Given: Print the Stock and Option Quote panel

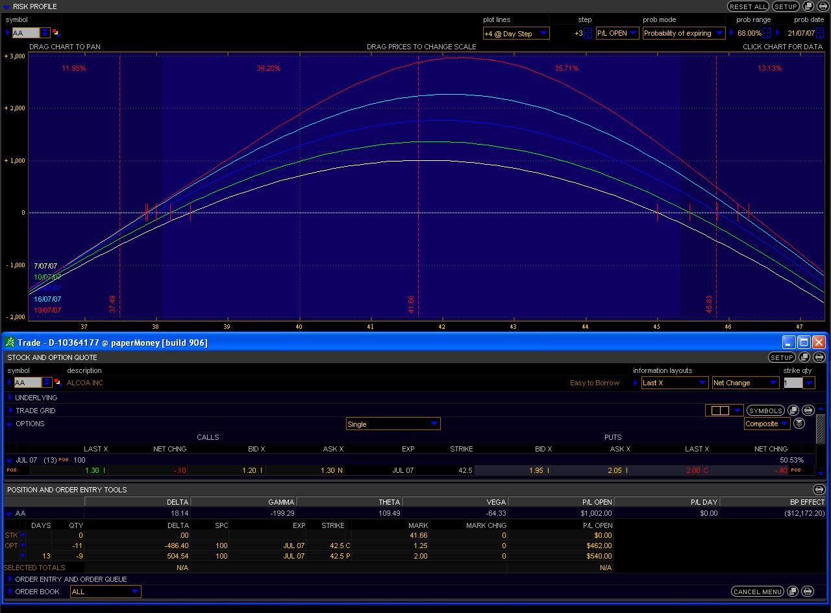Looking at the screenshot, I should [819, 357].
